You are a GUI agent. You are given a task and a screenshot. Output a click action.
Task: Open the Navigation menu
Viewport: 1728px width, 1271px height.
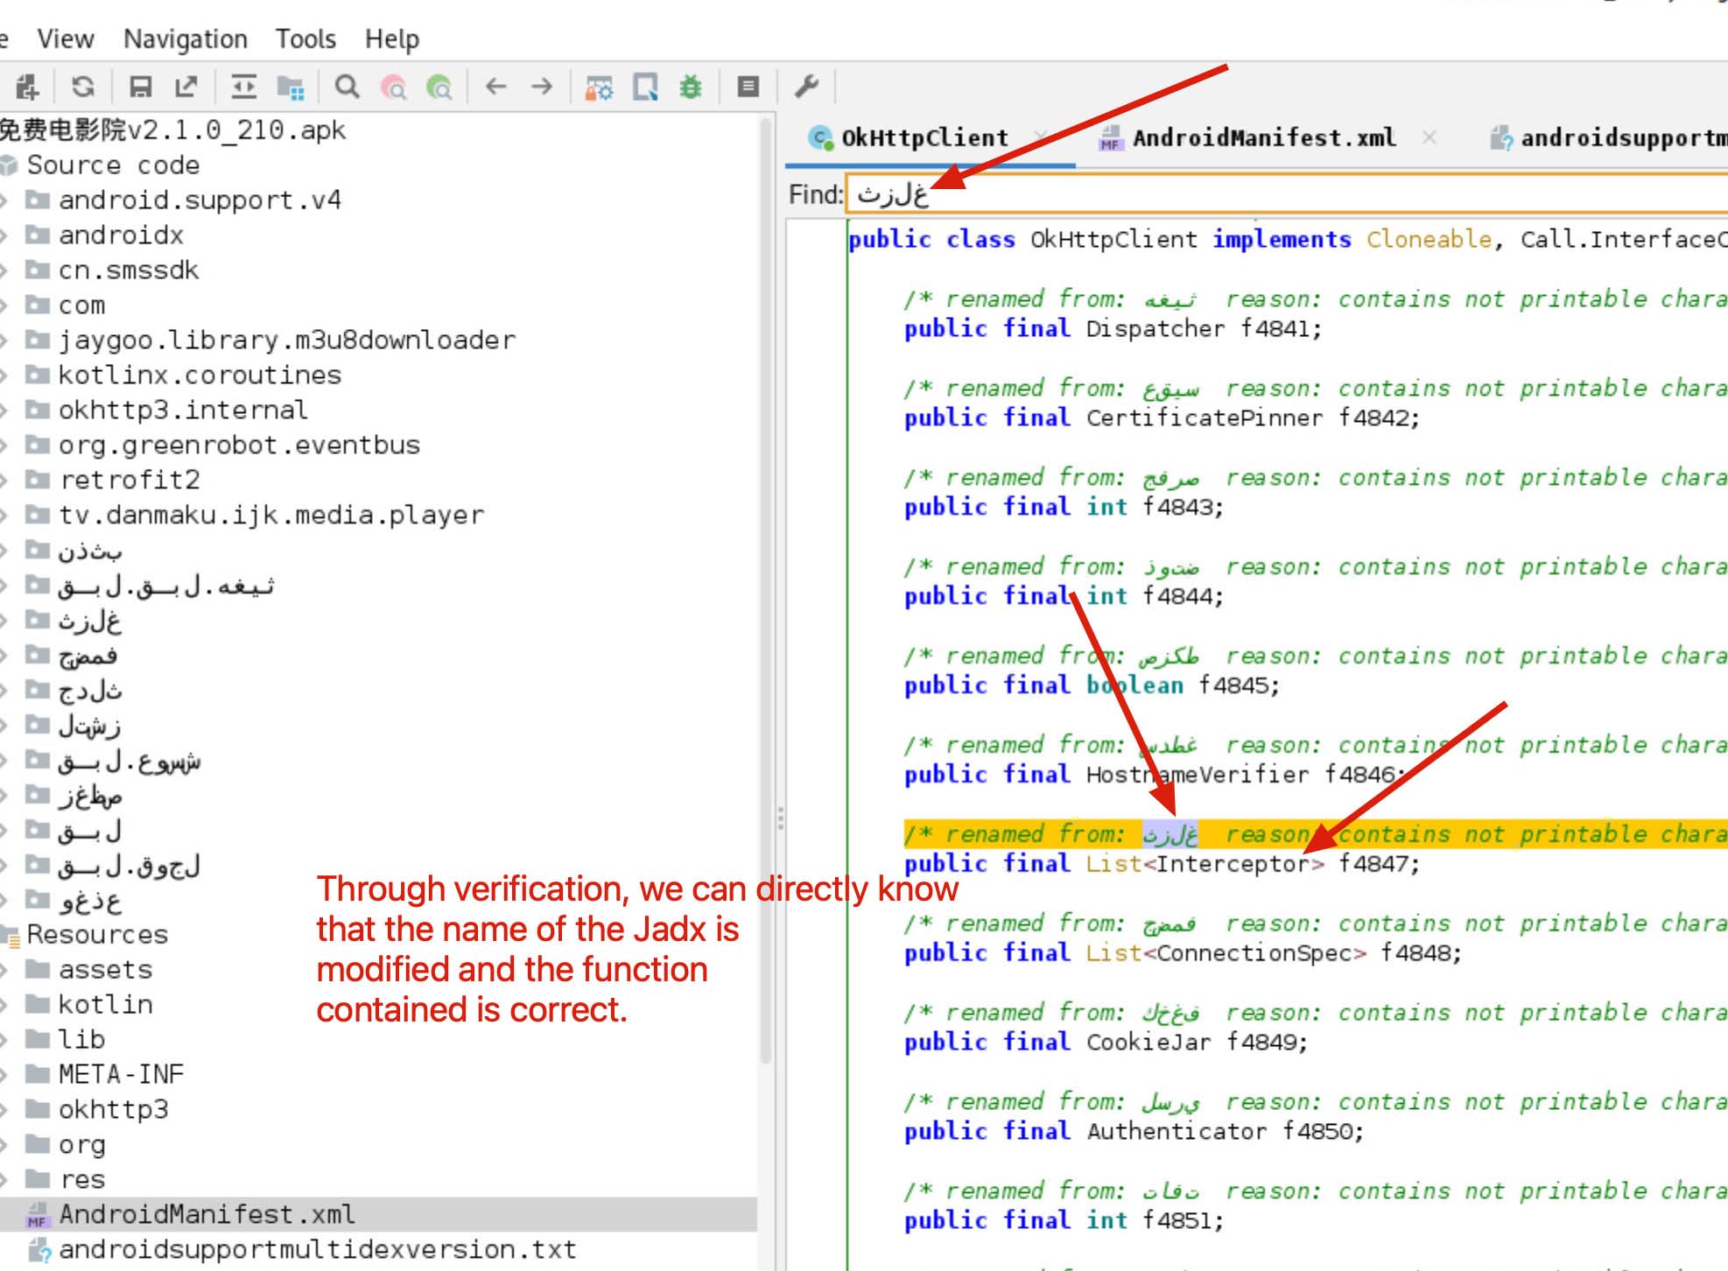[185, 39]
